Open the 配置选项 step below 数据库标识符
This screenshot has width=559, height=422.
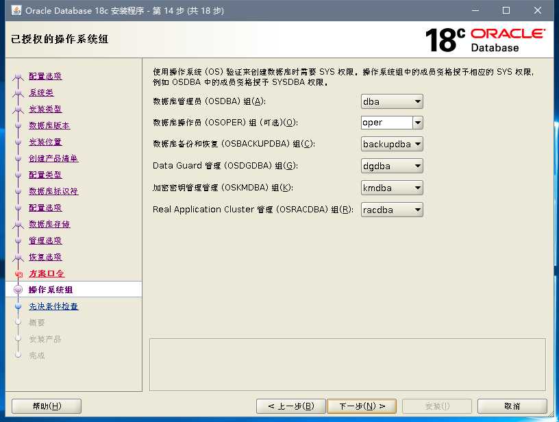click(x=45, y=208)
